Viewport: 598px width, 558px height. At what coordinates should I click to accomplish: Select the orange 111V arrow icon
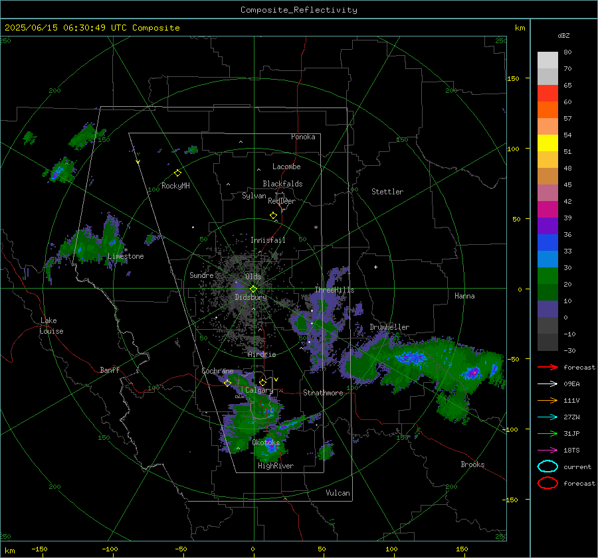[x=548, y=400]
